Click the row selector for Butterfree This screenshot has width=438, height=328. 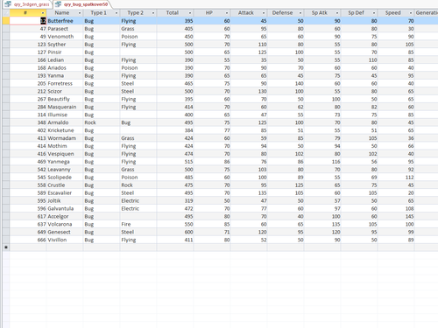coord(6,21)
